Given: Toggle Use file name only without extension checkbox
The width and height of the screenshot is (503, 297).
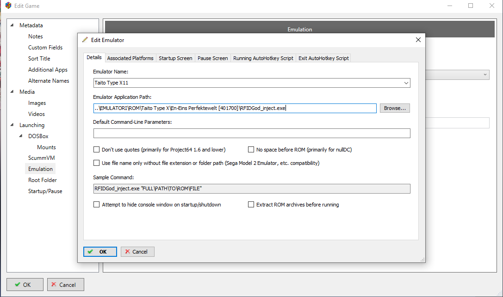Looking at the screenshot, I should (x=96, y=163).
